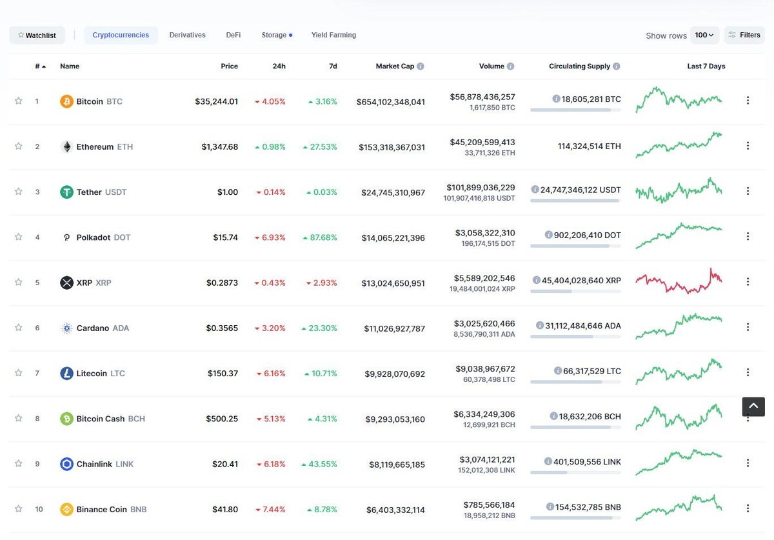Open the Watchlist view
This screenshot has height=540, width=774.
coord(37,35)
